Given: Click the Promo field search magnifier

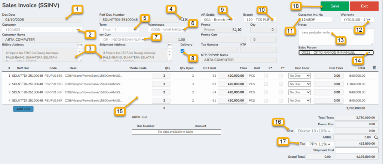Looking at the screenshot, I should (x=235, y=29).
